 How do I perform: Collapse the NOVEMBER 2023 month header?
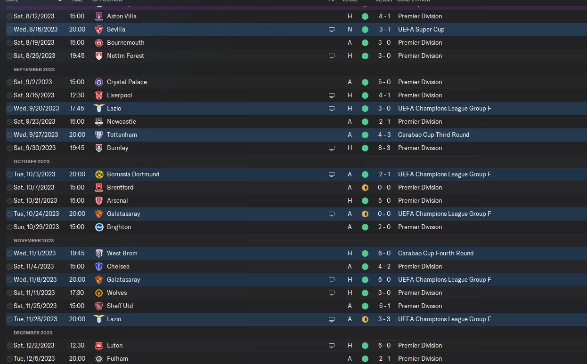click(x=33, y=240)
